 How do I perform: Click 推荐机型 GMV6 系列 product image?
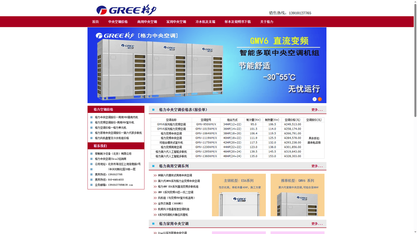(297, 195)
